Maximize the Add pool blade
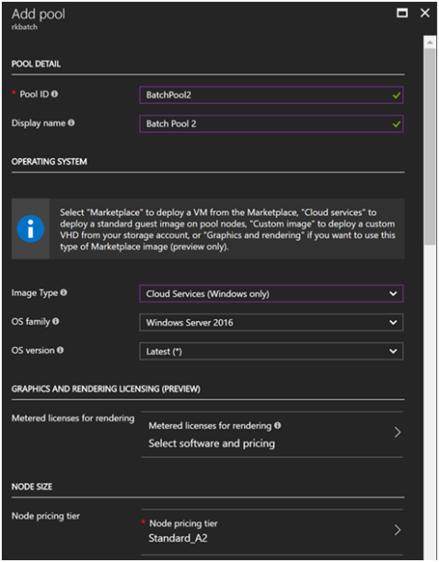This screenshot has width=439, height=562. click(x=402, y=13)
